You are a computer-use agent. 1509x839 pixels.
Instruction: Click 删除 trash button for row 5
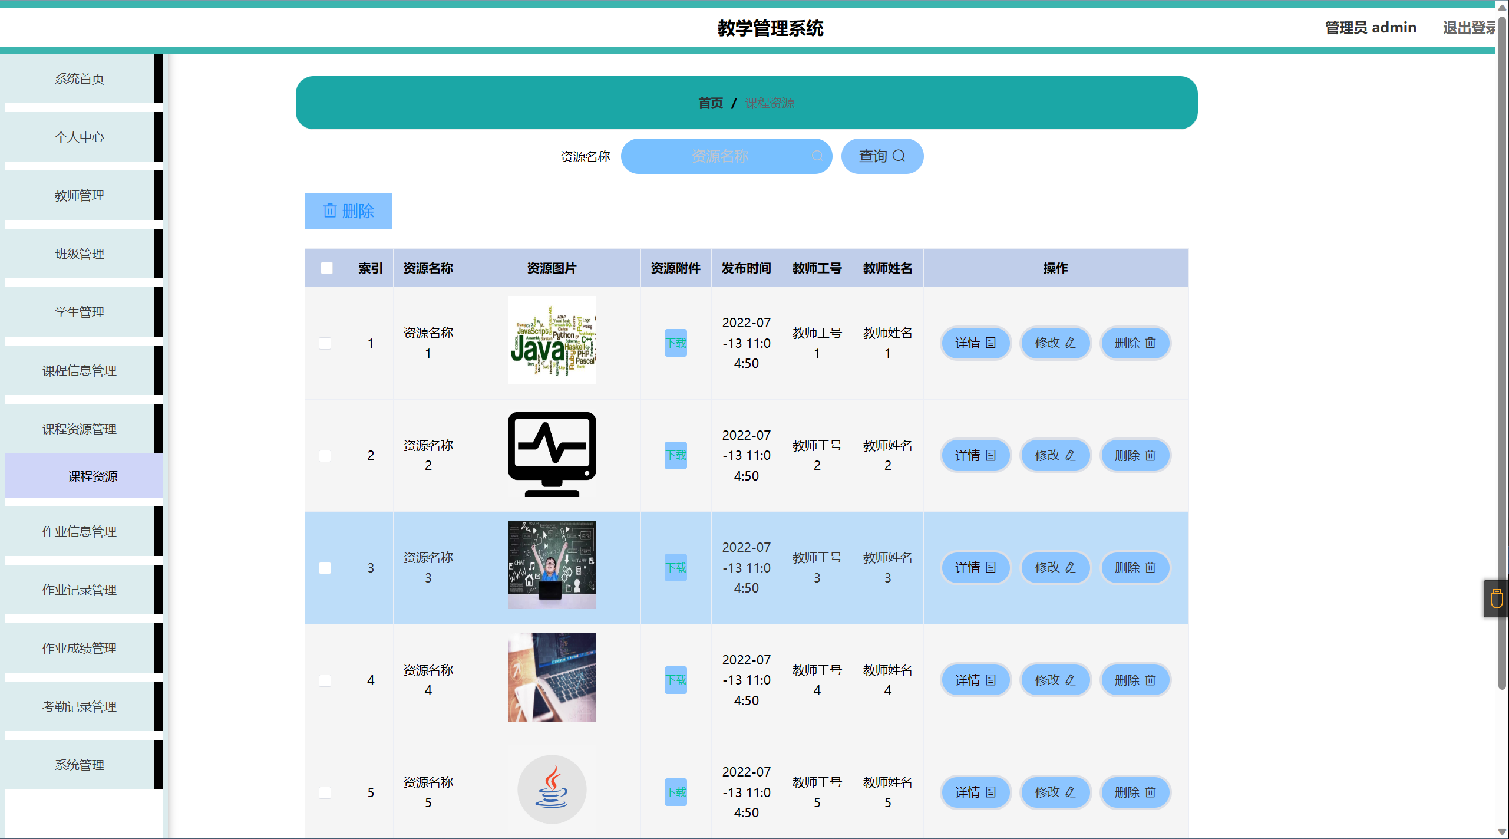coord(1135,792)
